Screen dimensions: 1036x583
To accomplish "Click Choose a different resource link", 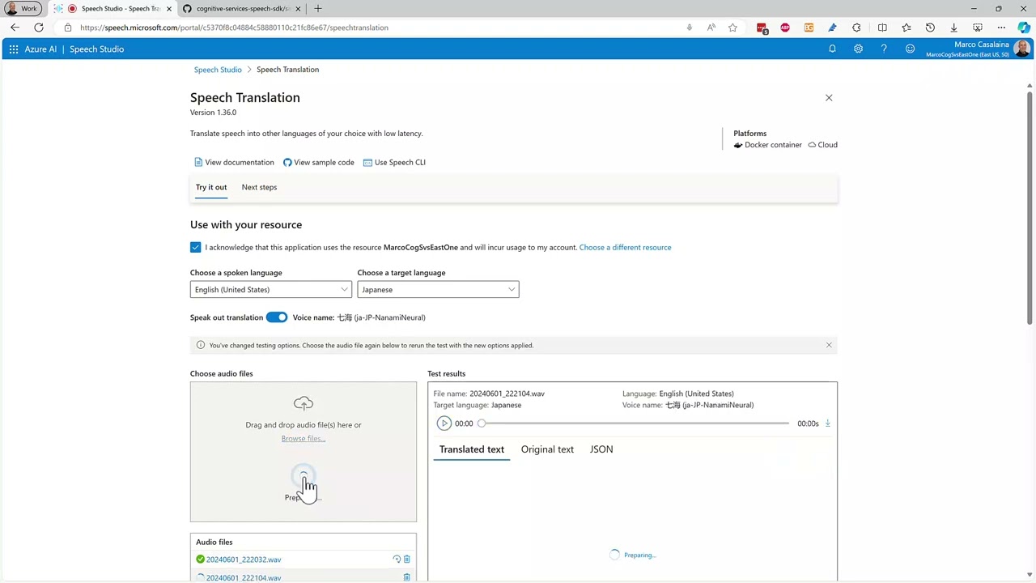I will pos(625,248).
